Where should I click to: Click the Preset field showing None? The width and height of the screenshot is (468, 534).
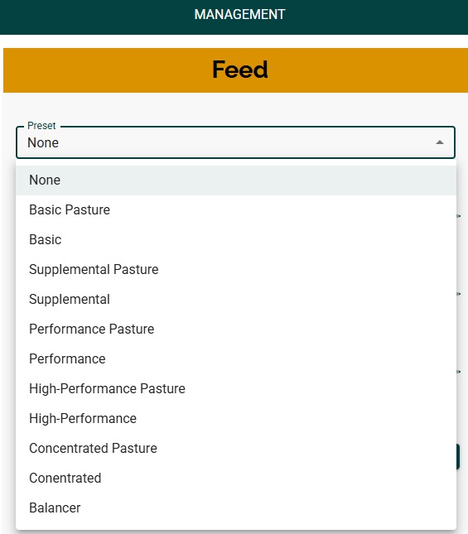(x=235, y=142)
